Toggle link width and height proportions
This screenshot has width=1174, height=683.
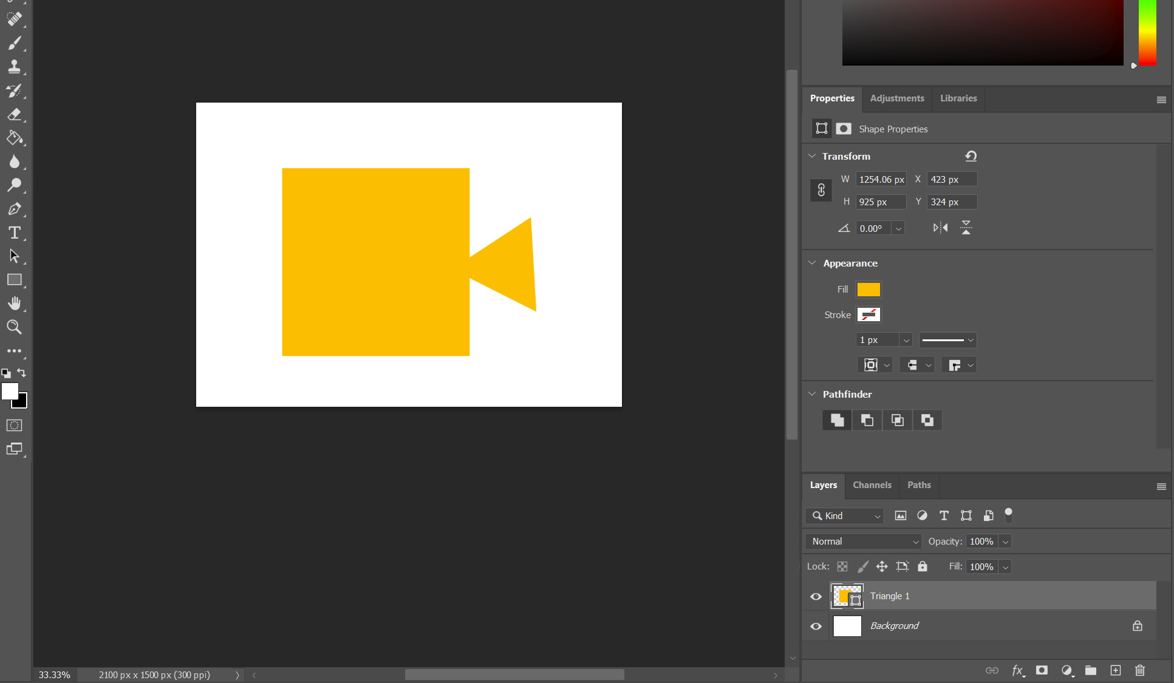point(821,190)
